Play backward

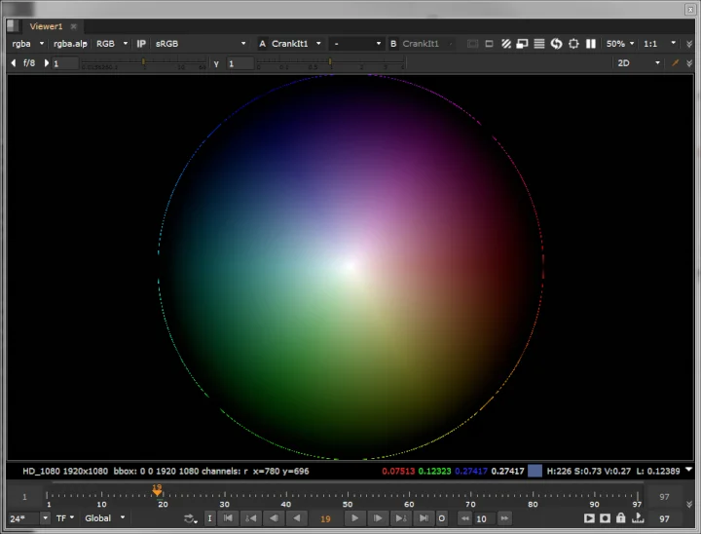click(296, 518)
